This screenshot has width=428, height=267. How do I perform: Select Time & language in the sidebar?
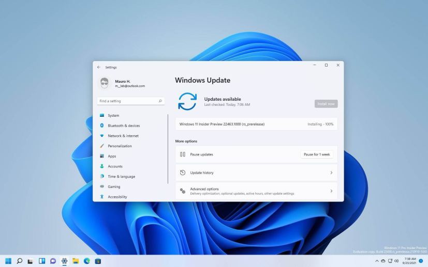point(121,176)
